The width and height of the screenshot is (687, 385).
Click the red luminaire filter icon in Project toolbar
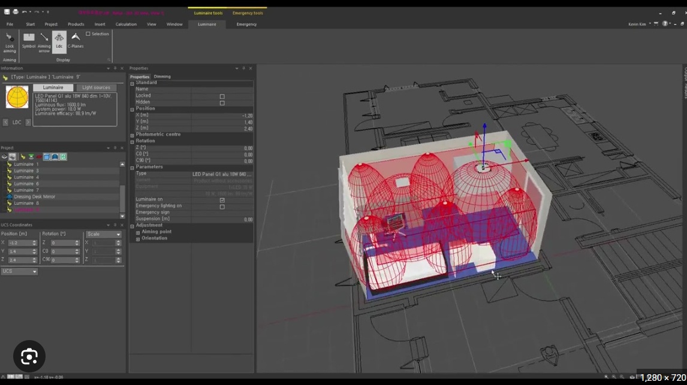pos(39,157)
